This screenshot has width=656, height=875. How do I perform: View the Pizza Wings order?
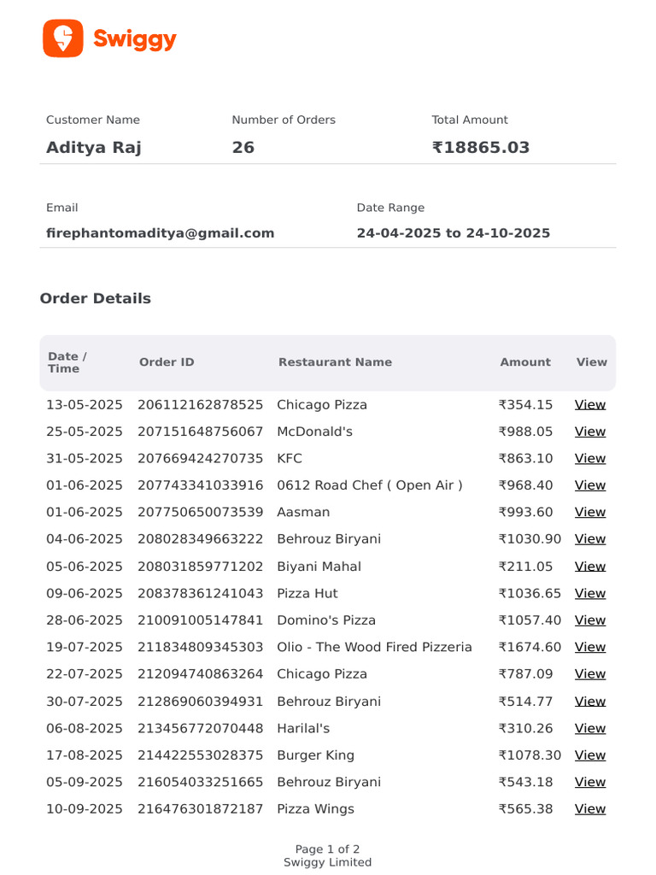coord(590,808)
